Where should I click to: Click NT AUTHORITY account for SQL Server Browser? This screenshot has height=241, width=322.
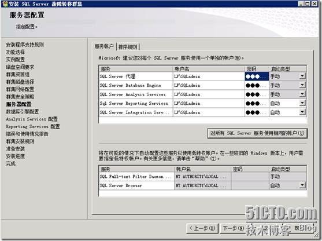point(203,185)
